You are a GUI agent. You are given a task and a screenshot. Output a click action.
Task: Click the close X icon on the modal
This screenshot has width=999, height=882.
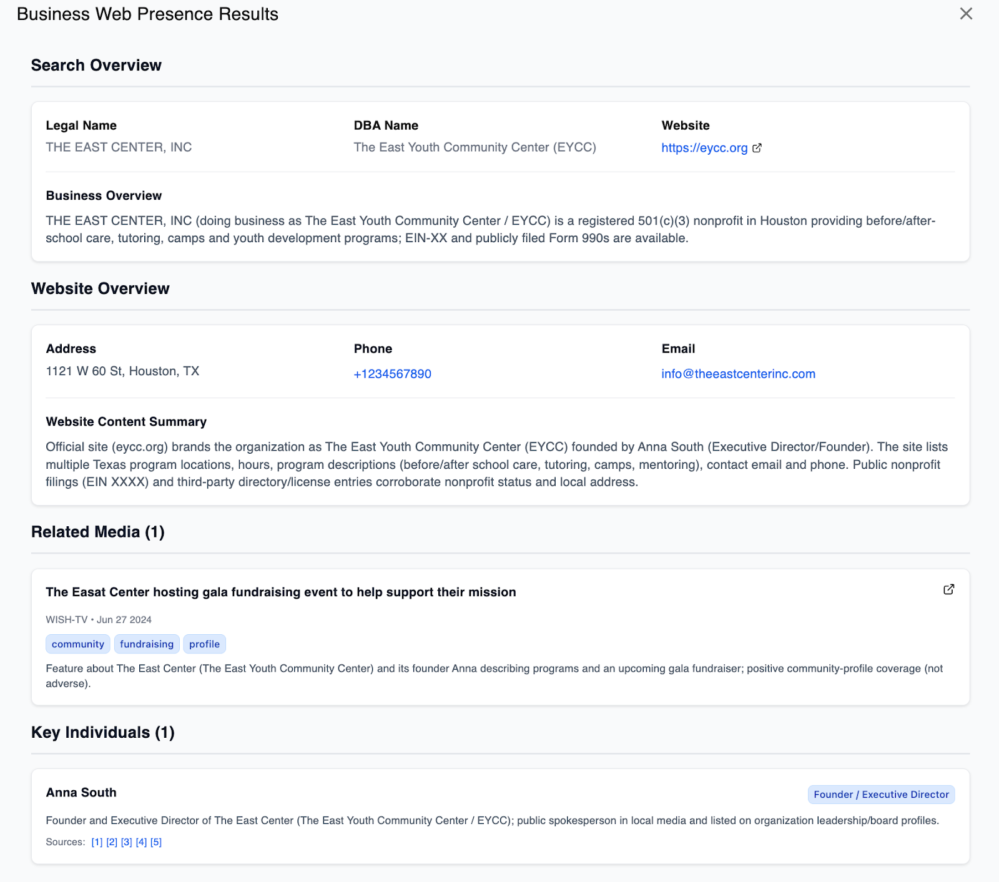965,13
